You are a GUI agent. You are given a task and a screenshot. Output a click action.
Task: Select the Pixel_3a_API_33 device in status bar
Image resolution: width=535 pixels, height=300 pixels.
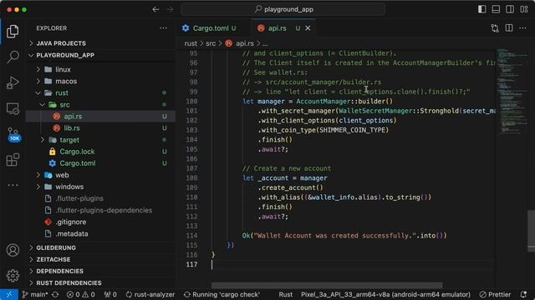pos(385,294)
